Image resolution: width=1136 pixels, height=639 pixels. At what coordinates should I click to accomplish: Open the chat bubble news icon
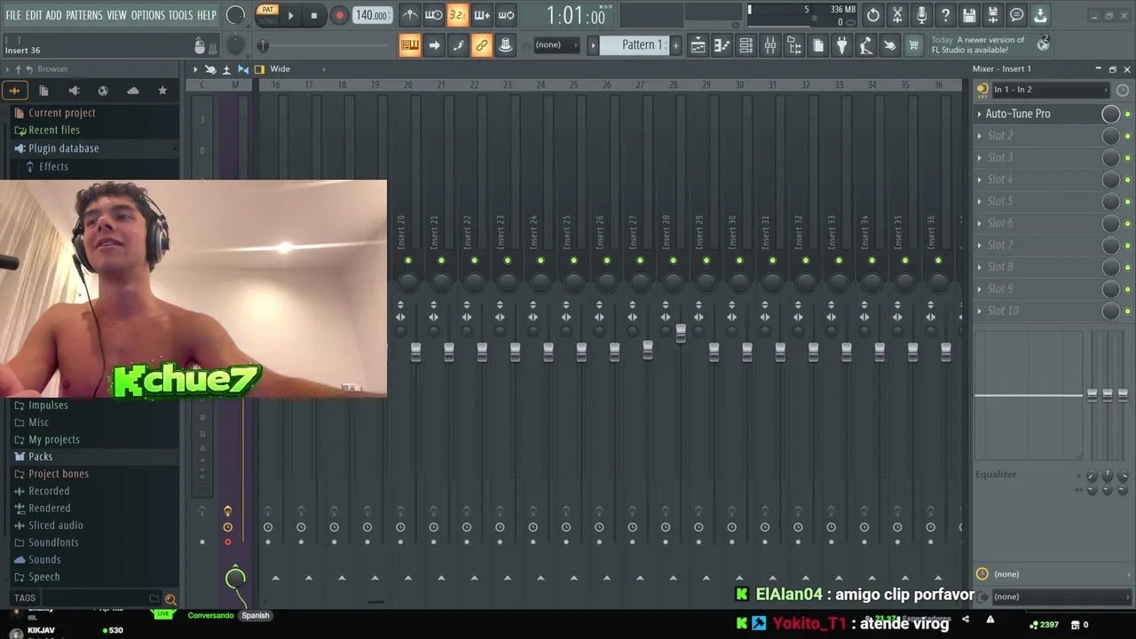pos(1017,15)
